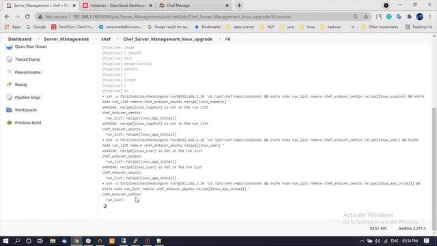
Task: Show more bookmarks chevron
Action: (352, 27)
